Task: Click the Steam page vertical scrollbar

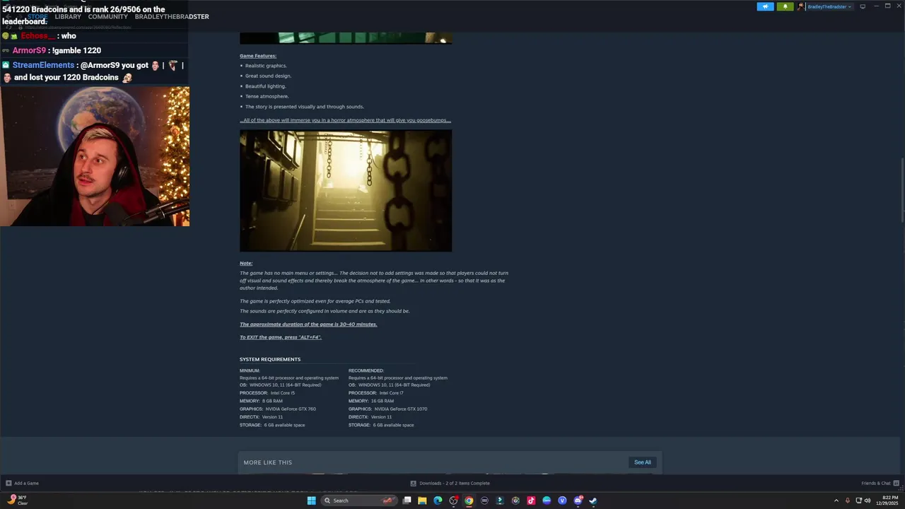Action: pyautogui.click(x=902, y=191)
